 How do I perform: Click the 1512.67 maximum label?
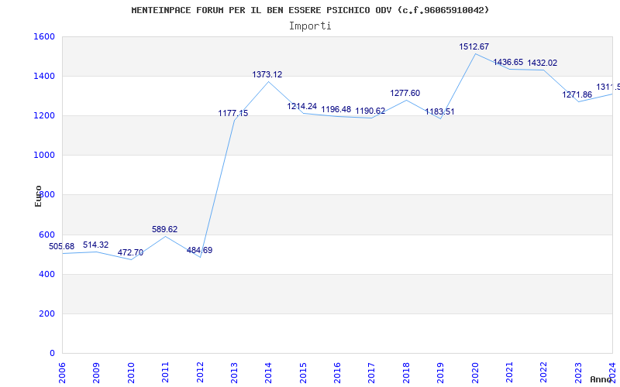474,46
